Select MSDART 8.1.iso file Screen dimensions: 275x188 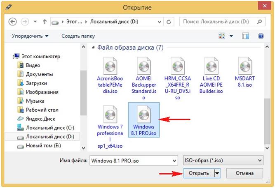pyautogui.click(x=245, y=72)
